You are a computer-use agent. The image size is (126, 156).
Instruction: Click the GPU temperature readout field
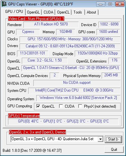pyautogui.click(x=63, y=121)
